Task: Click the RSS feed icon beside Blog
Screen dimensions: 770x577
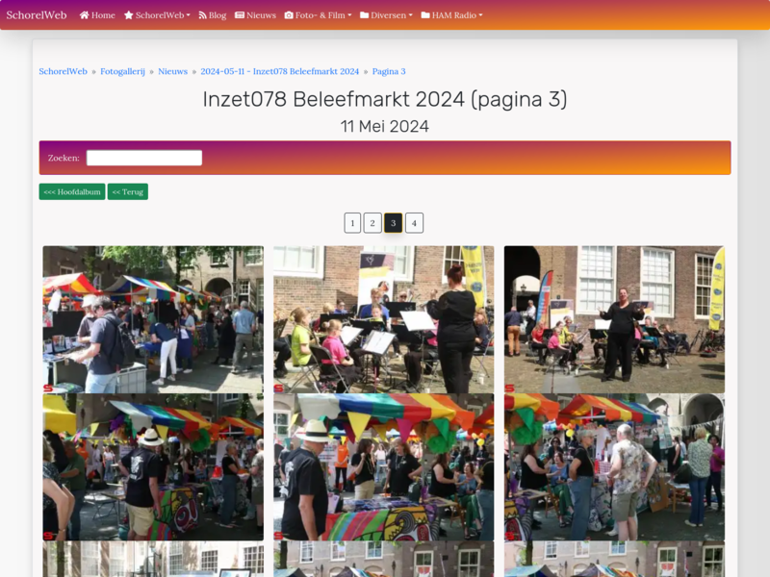Action: tap(202, 15)
